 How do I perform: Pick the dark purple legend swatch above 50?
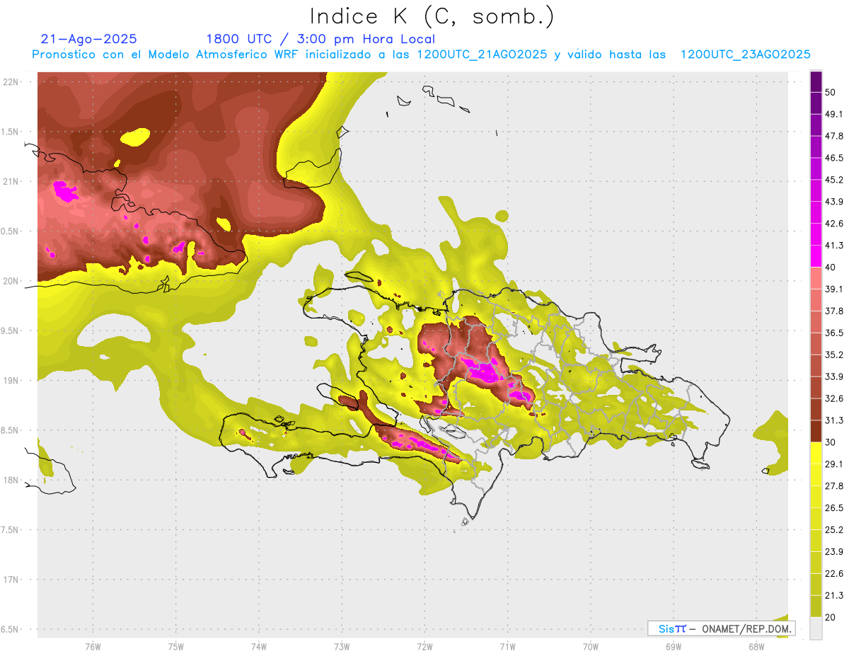click(816, 81)
